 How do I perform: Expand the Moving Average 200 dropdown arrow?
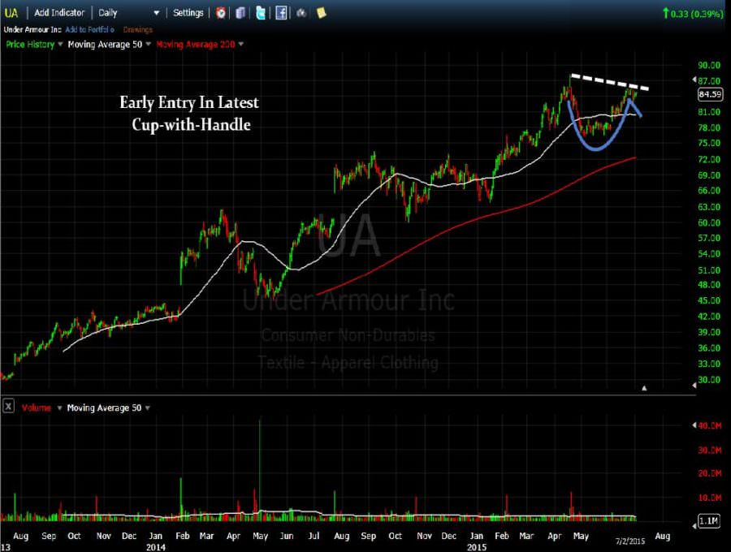tap(241, 45)
